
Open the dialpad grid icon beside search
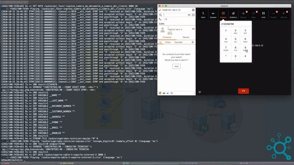193,15
